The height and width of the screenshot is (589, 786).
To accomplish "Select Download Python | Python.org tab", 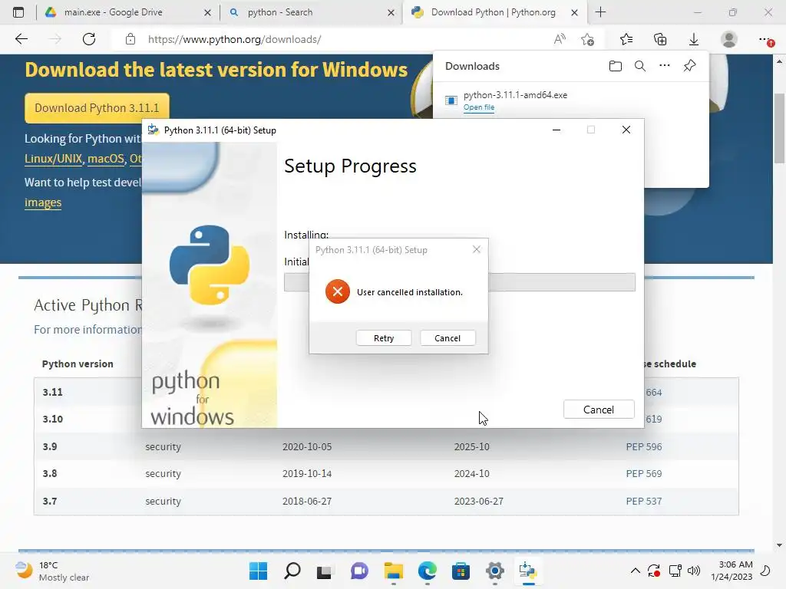I will pyautogui.click(x=494, y=12).
